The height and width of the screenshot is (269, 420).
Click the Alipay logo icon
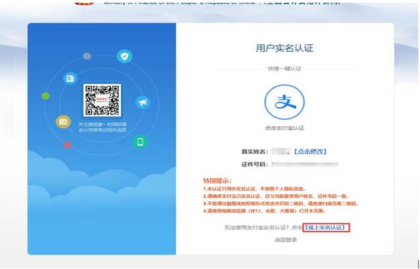(285, 102)
